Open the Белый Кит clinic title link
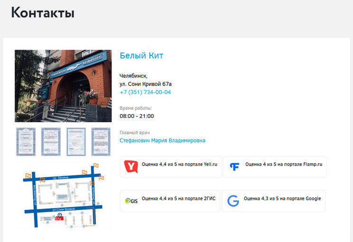This screenshot has height=242, width=353. click(141, 55)
